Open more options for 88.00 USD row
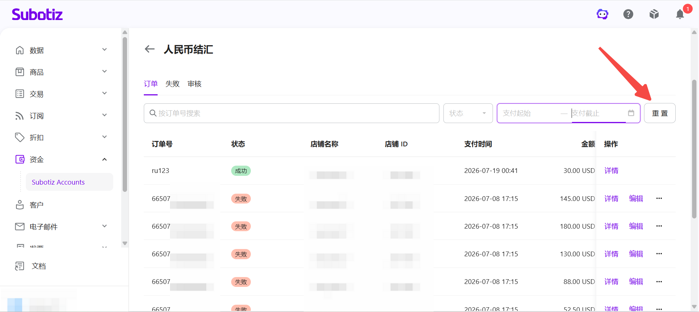699x312 pixels. click(x=659, y=282)
